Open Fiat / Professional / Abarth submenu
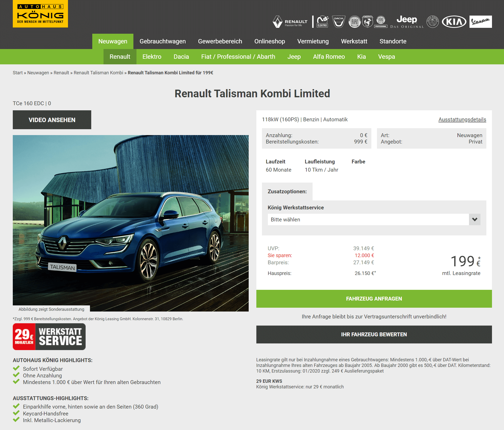 pos(238,57)
